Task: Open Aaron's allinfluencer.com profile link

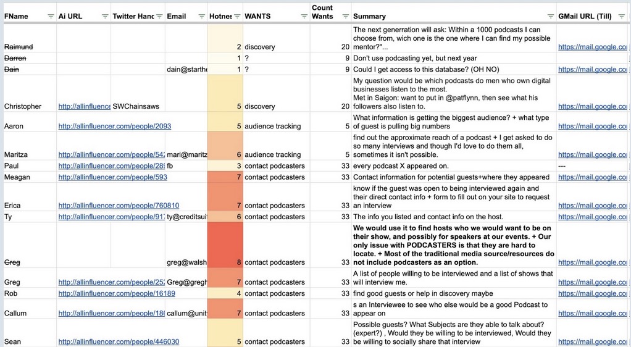Action: point(114,126)
